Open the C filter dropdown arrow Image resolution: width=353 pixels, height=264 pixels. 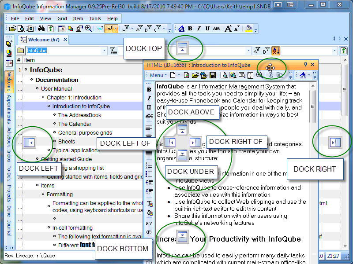coord(164,29)
